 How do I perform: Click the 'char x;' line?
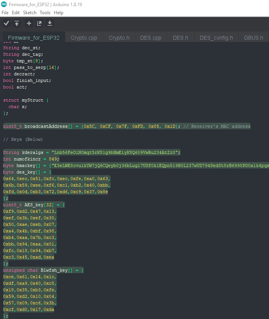pos(18,107)
